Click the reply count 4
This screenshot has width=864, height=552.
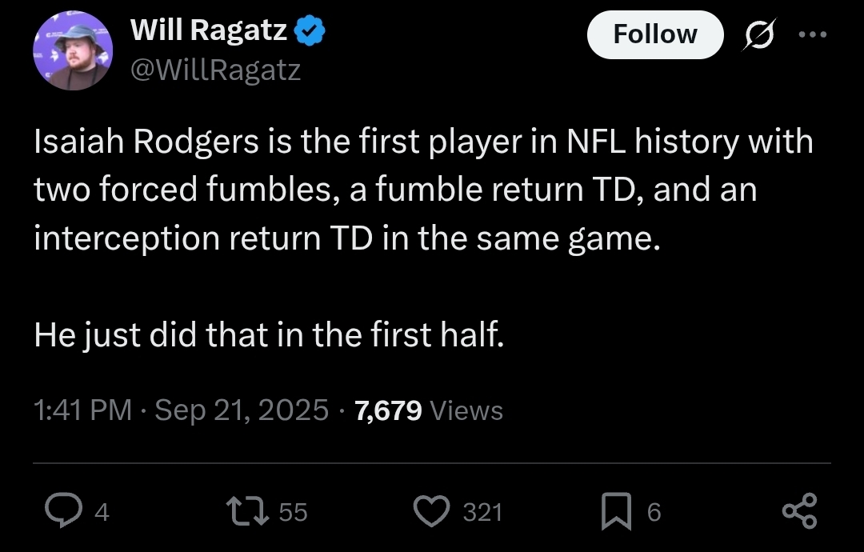[102, 512]
